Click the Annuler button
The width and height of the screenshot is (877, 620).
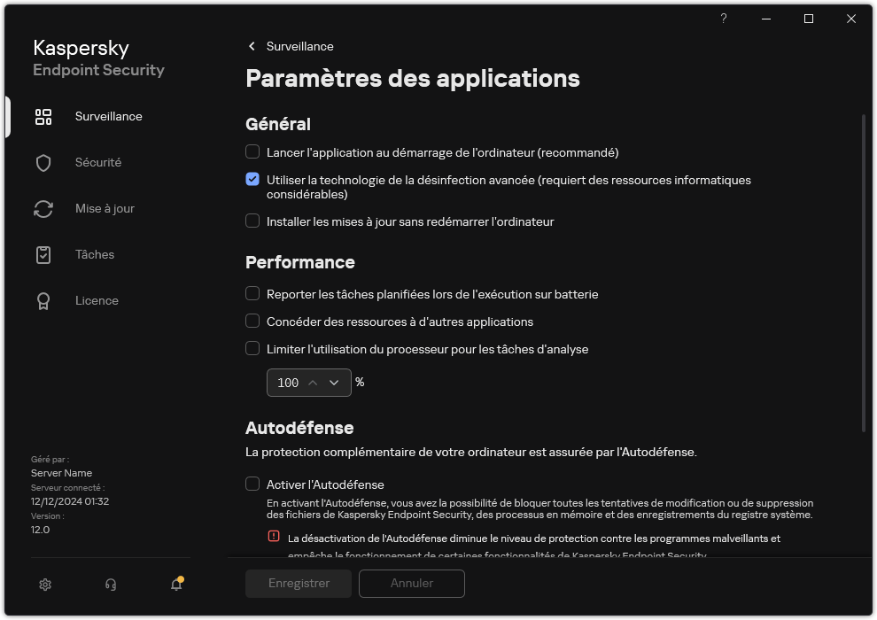411,584
